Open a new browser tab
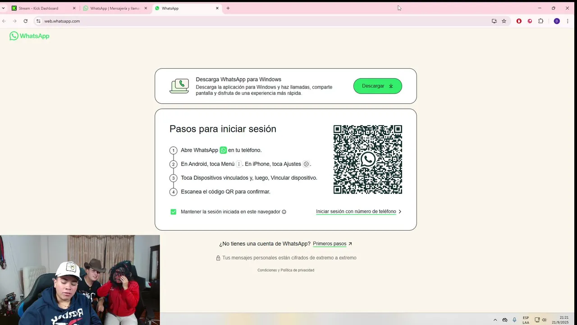Image resolution: width=577 pixels, height=325 pixels. click(228, 8)
